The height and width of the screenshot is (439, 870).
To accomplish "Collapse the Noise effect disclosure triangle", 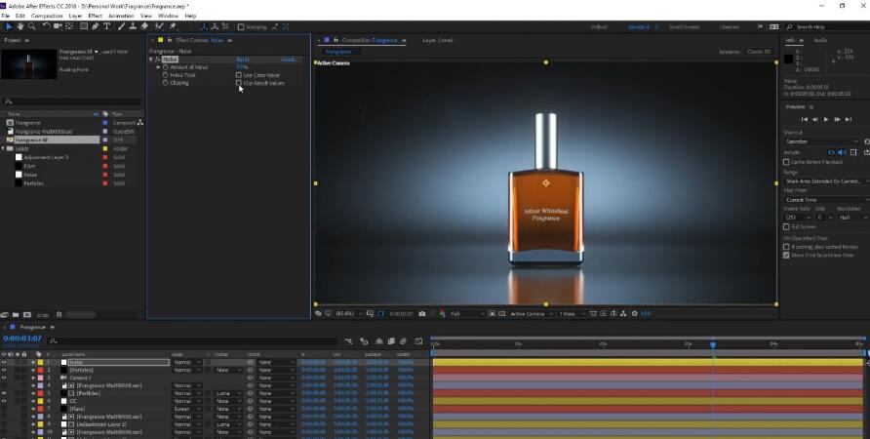I will (151, 59).
